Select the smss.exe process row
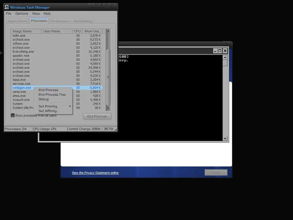 pyautogui.click(x=57, y=96)
